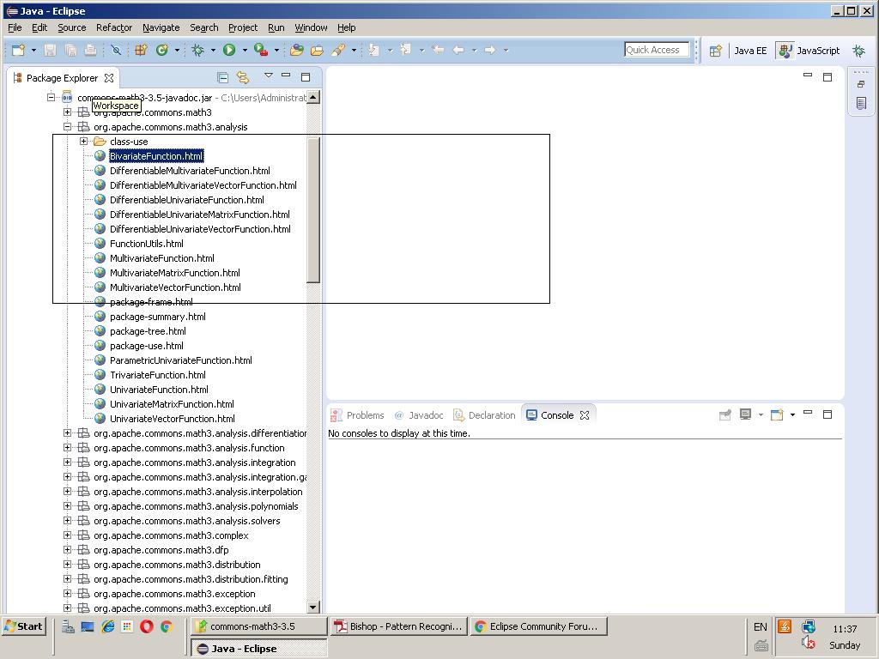Click the Open Task folder icon
Screen dimensions: 879x659
pyautogui.click(x=317, y=50)
